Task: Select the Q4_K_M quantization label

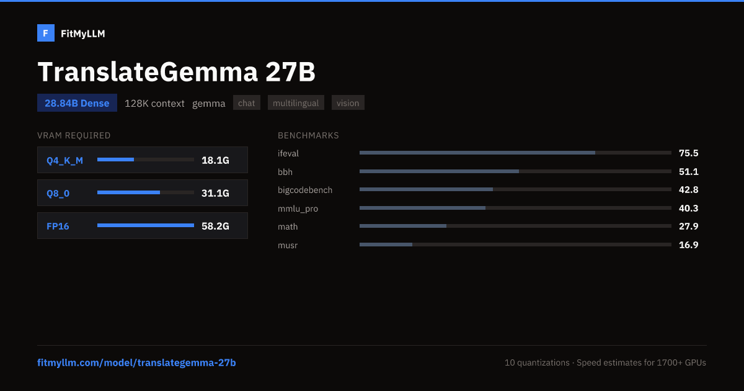Action: pos(64,160)
